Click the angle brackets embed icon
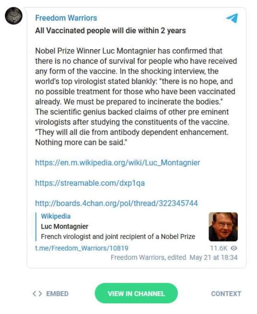The width and height of the screenshot is (257, 314). coord(37,293)
